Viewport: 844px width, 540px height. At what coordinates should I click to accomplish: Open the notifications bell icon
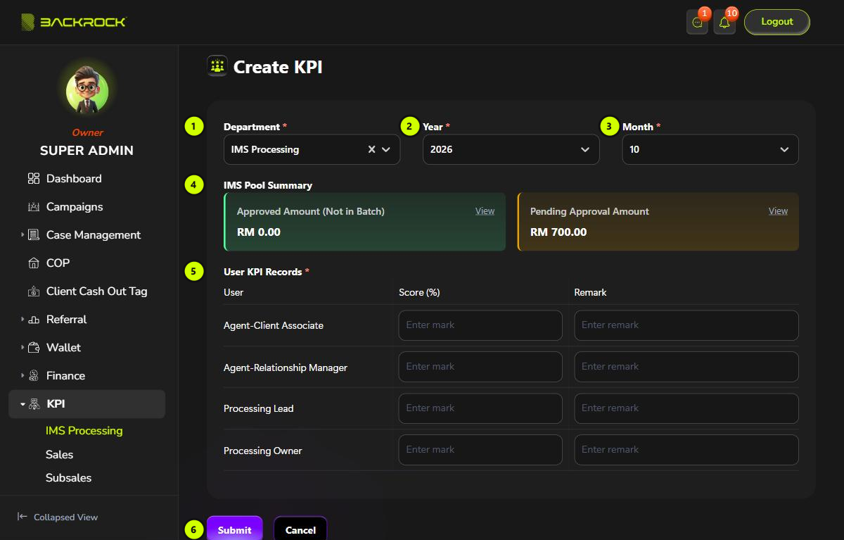724,22
